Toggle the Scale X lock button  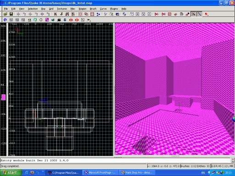[x=138, y=14]
